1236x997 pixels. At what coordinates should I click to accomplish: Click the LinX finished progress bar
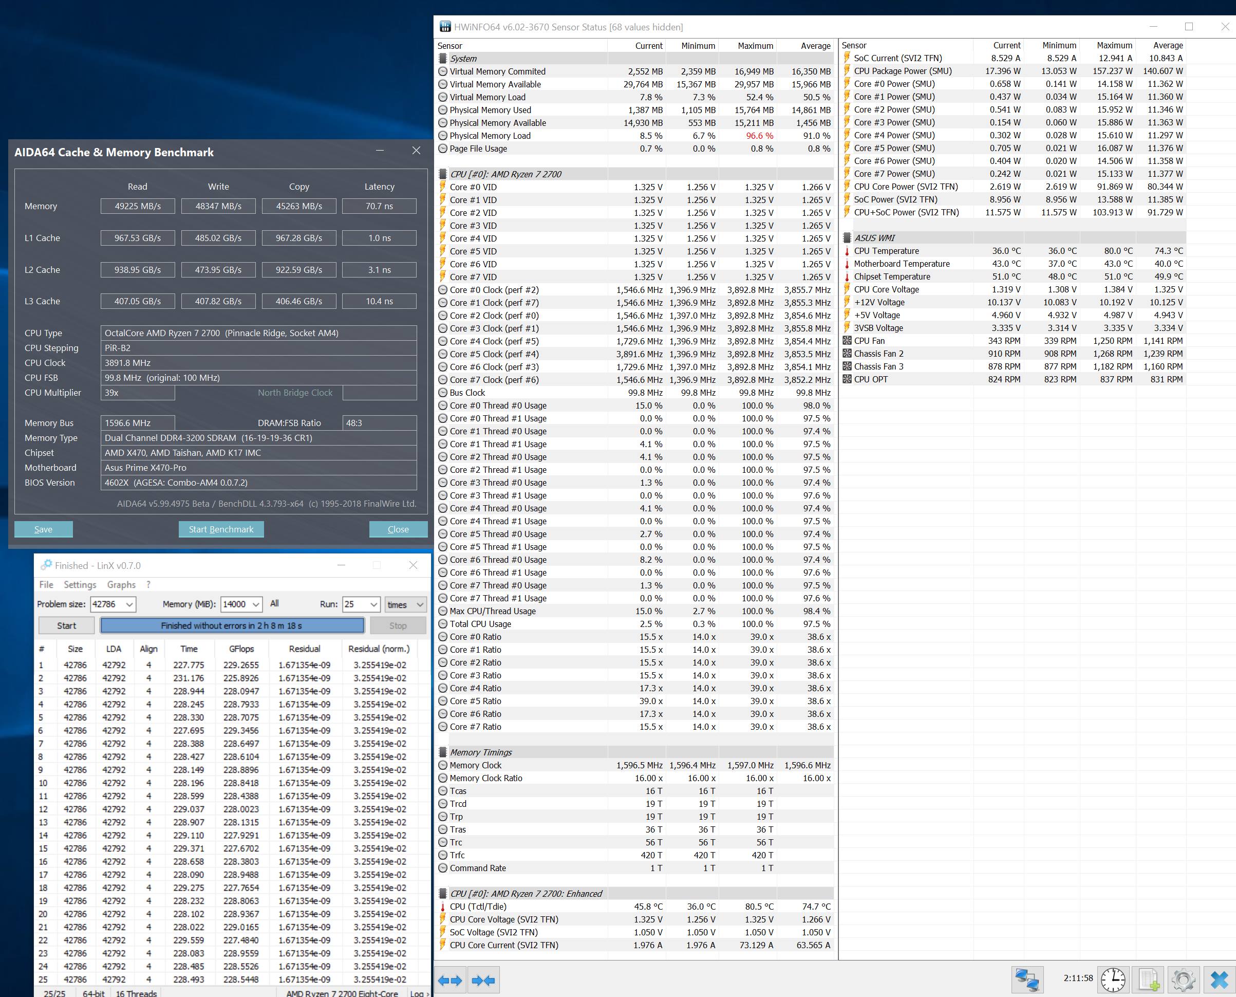[232, 625]
